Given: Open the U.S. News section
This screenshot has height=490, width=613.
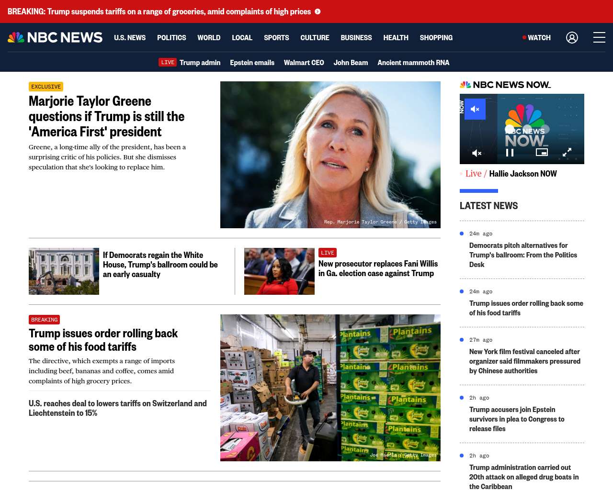Looking at the screenshot, I should click(x=130, y=37).
